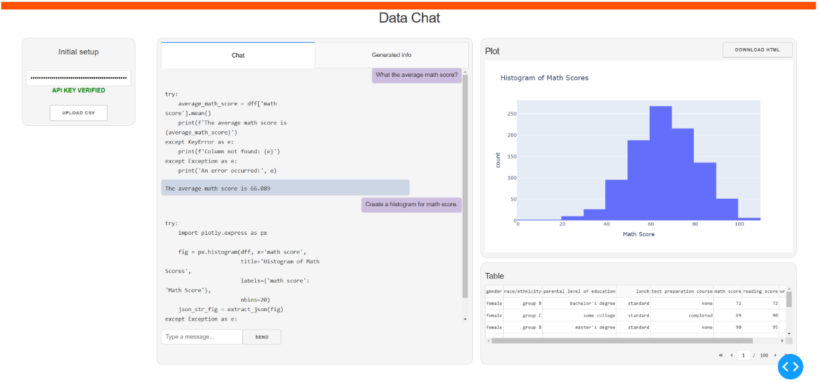Click the table page number box
Image resolution: width=819 pixels, height=382 pixels.
click(743, 355)
